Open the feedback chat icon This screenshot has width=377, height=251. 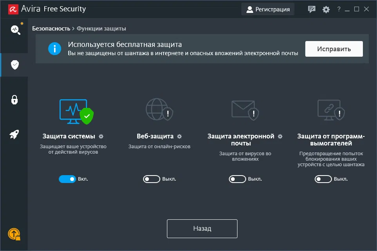pyautogui.click(x=312, y=9)
